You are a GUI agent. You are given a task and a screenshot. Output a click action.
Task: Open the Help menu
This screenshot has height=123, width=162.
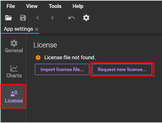coord(78,6)
